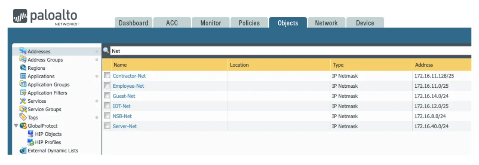This screenshot has height=165, width=479.
Task: Sort by the Name column header
Action: tap(169, 65)
